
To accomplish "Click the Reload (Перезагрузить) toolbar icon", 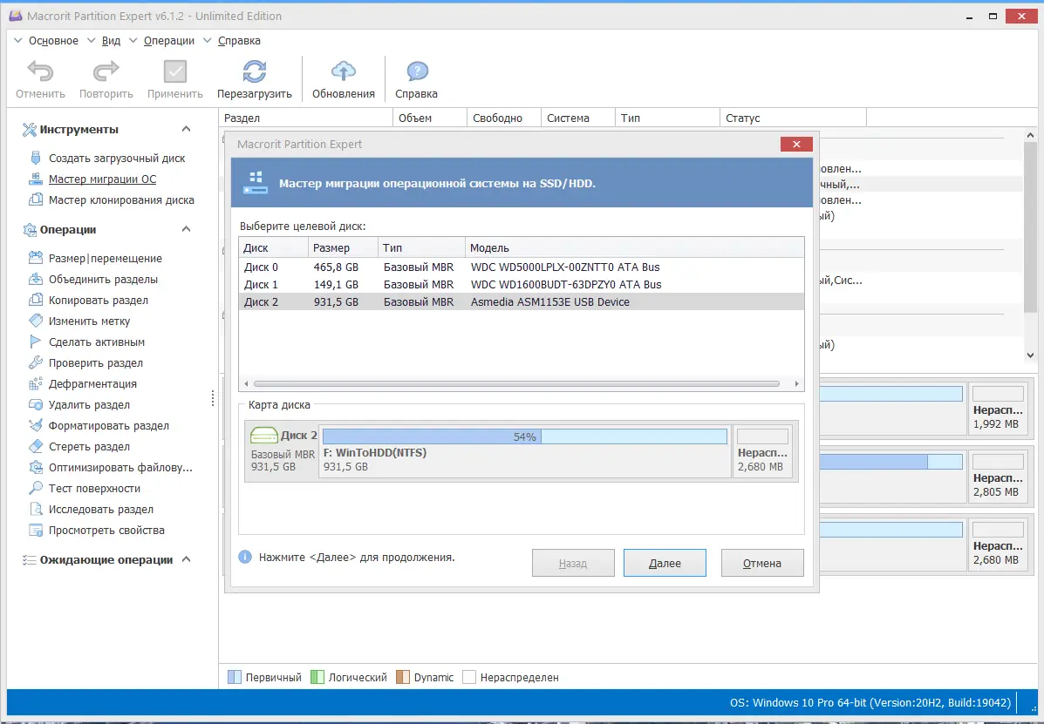I will coord(255,71).
